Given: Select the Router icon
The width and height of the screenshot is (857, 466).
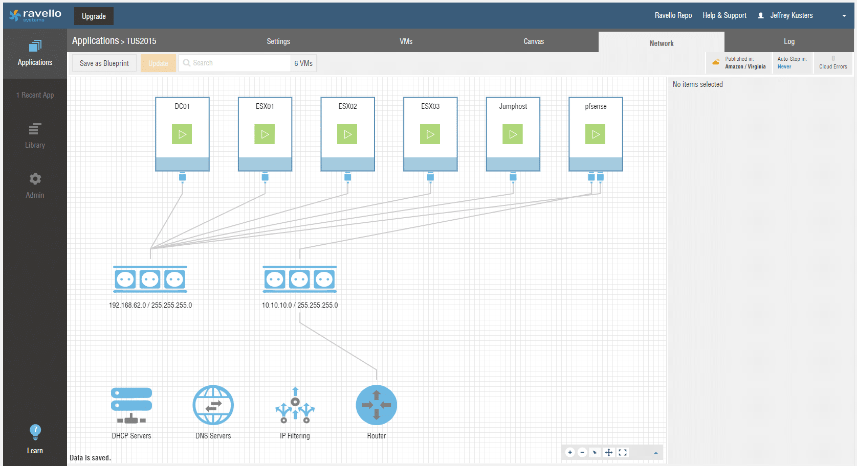Looking at the screenshot, I should coord(376,405).
